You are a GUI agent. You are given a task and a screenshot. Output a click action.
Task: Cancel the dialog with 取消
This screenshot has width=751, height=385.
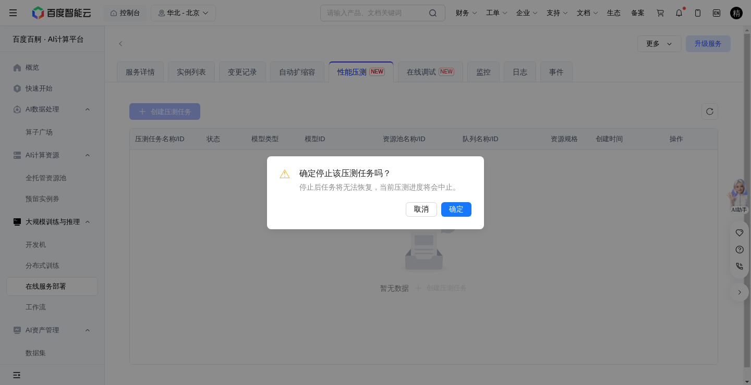(421, 209)
